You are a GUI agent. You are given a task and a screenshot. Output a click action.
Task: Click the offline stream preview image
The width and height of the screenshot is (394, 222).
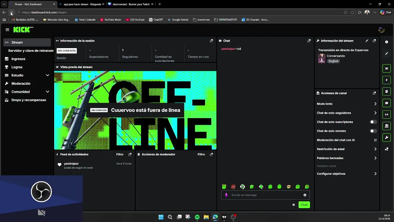135,110
